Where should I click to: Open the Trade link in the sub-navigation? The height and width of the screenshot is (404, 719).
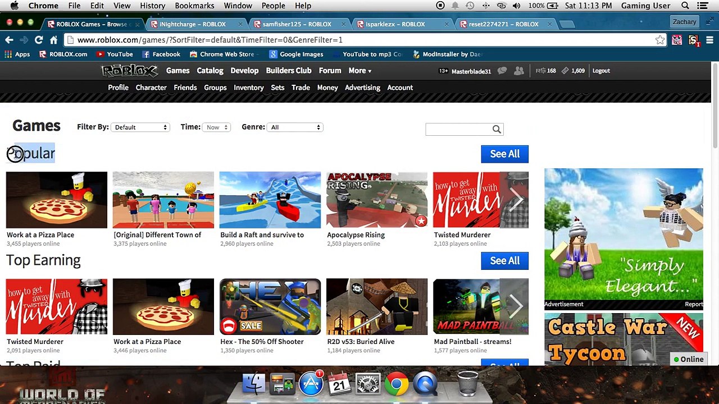click(x=301, y=88)
